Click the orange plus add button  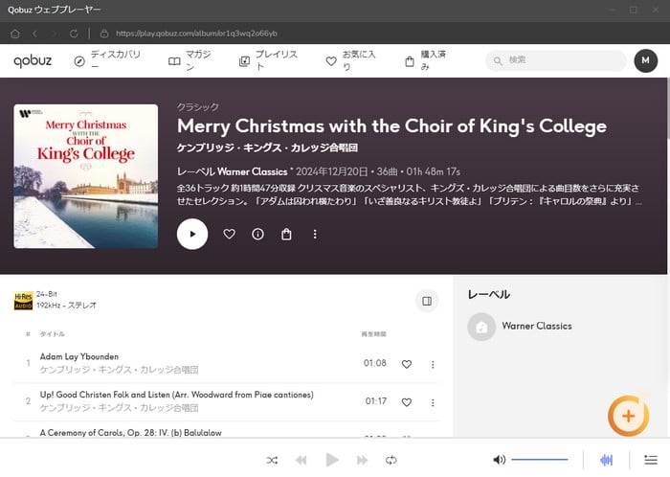click(x=628, y=416)
